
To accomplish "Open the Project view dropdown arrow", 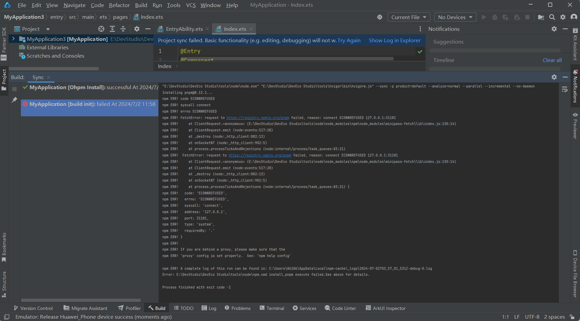I will click(x=48, y=29).
